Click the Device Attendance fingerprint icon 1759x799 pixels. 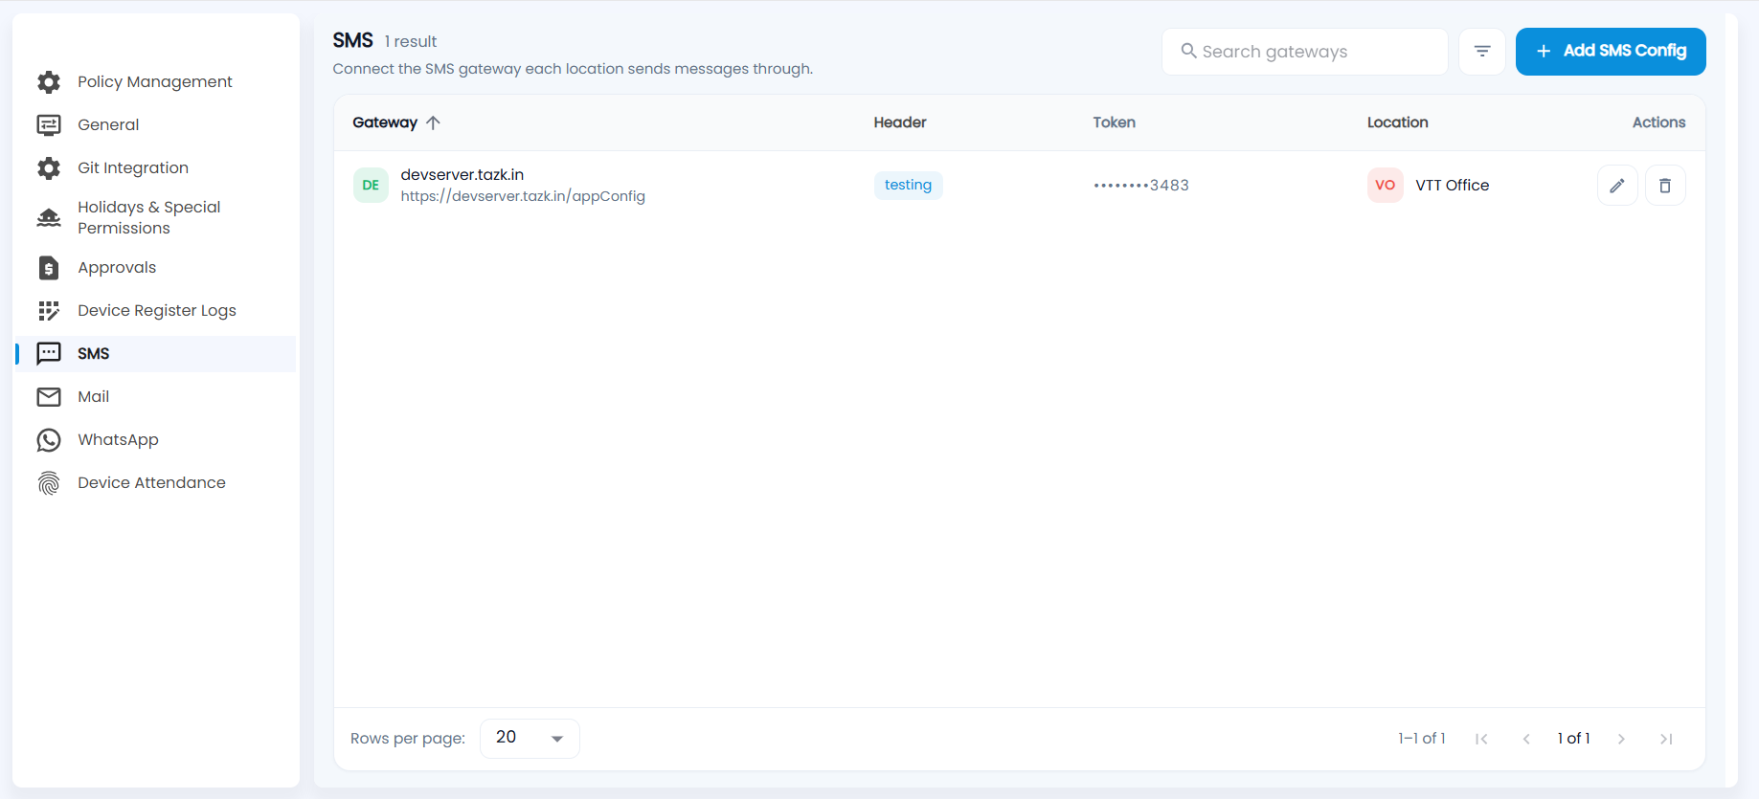(x=49, y=483)
